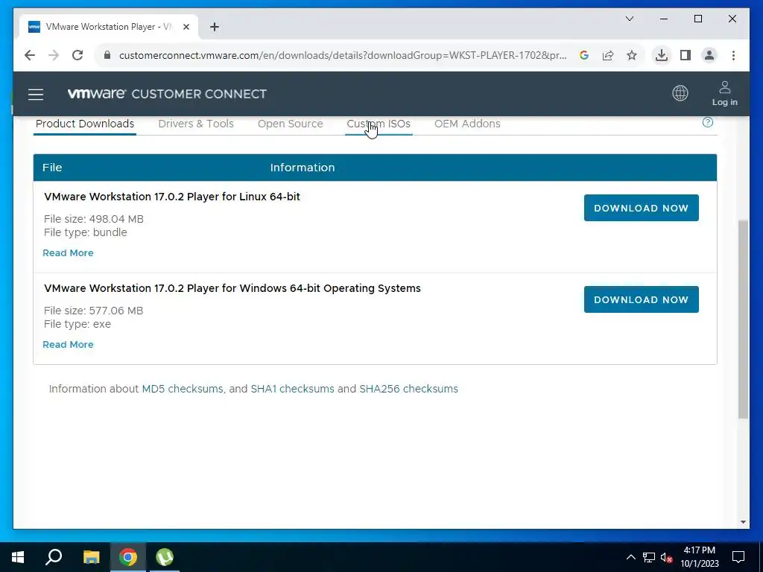Open the MD5 checksums link
Image resolution: width=763 pixels, height=572 pixels.
(183, 389)
